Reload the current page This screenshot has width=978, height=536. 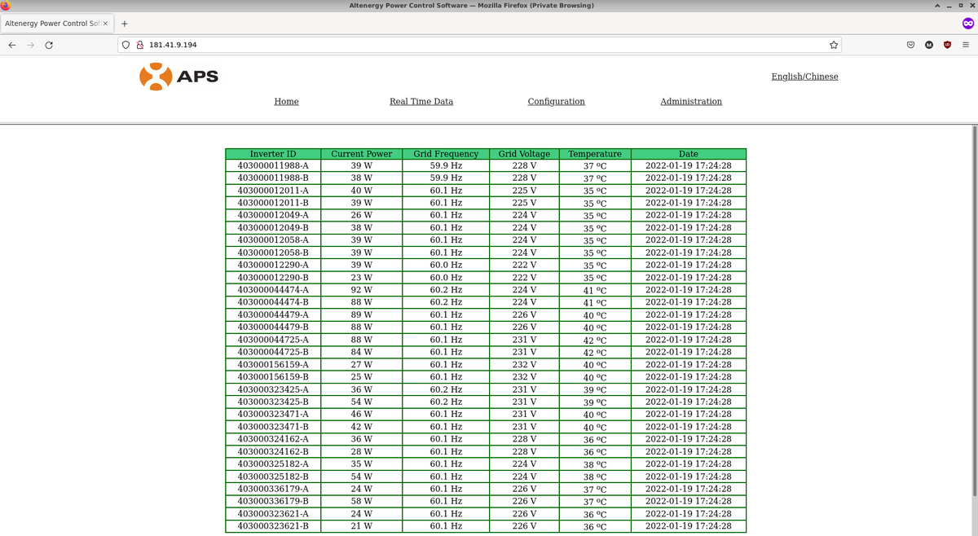tap(49, 45)
